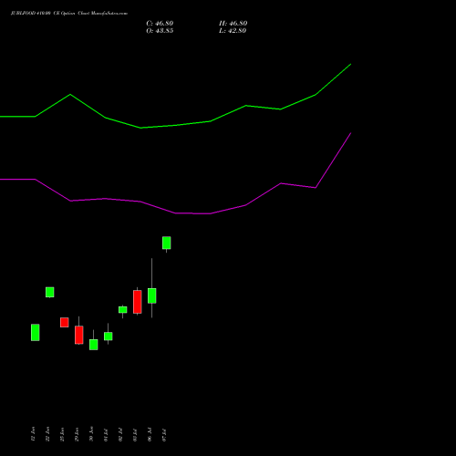
Task: Click the green candlestick above 07 Jul
Action: [x=167, y=244]
